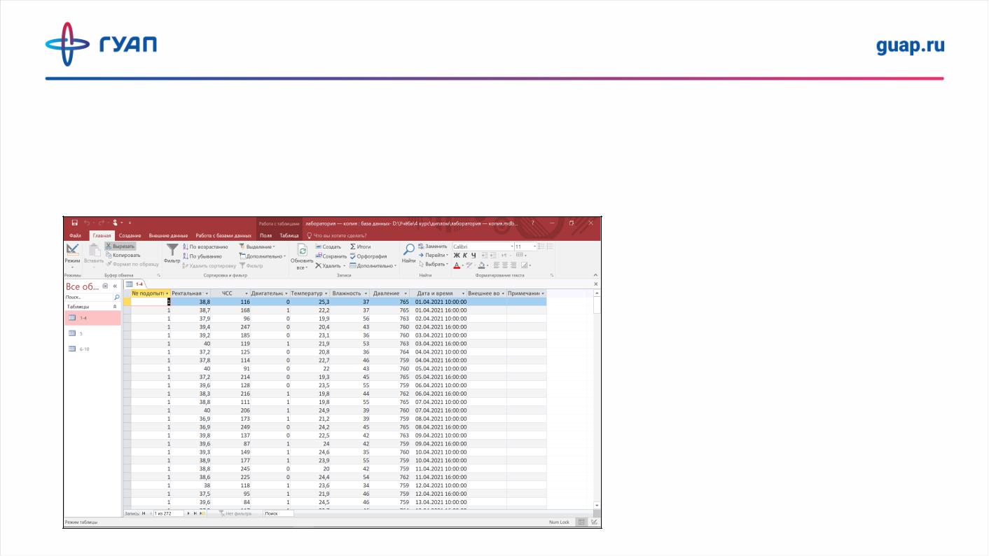This screenshot has width=989, height=556.
Task: Open the Внешние данные ribbon tab
Action: pyautogui.click(x=168, y=235)
